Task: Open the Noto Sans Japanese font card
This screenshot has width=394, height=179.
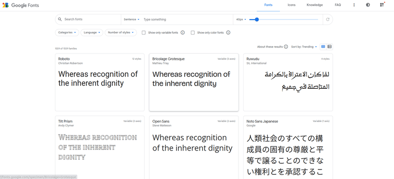Action: pos(288,147)
